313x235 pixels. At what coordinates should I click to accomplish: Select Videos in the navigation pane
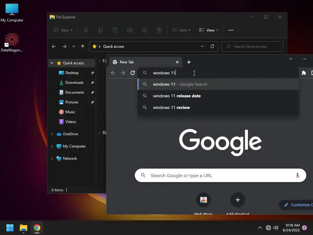pos(71,122)
